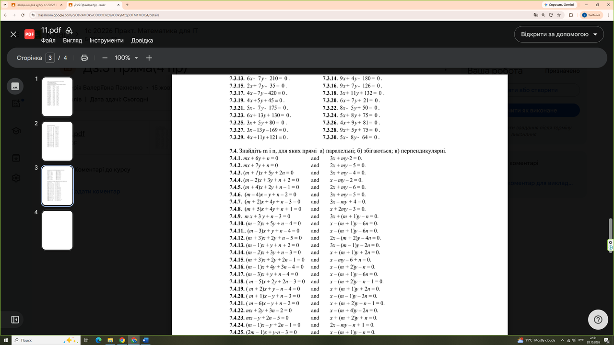The image size is (614, 345).
Task: Open the help question mark button
Action: pos(598,320)
